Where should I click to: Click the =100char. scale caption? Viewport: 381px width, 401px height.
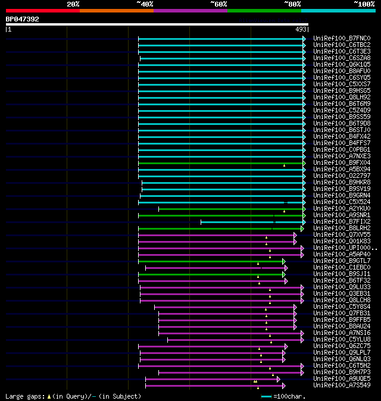pos(289,397)
